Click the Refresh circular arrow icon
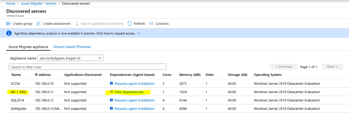 coord(130,23)
